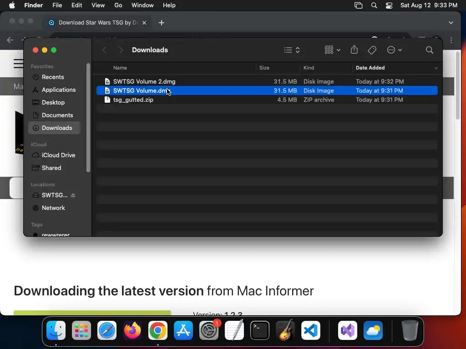466x349 pixels.
Task: Click the Date Added column header
Action: pyautogui.click(x=370, y=68)
